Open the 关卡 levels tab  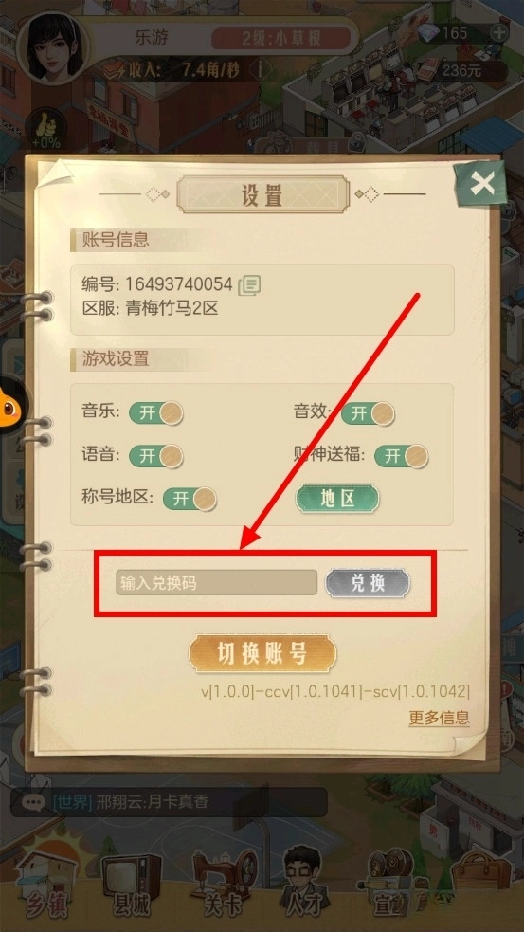222,888
